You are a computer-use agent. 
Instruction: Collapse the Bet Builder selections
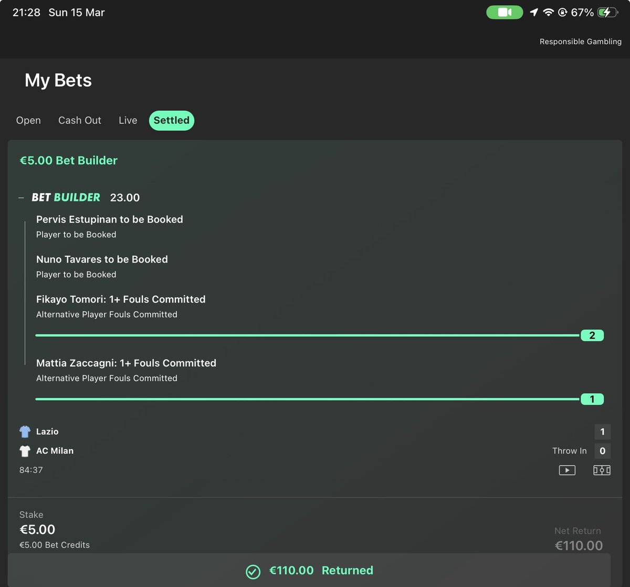[x=21, y=198]
